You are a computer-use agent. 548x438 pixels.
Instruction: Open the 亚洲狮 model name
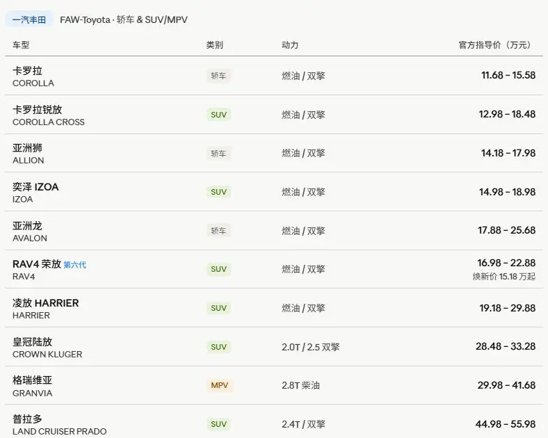click(x=27, y=148)
